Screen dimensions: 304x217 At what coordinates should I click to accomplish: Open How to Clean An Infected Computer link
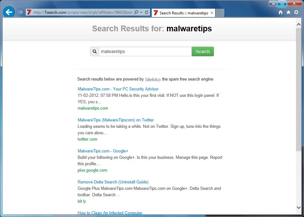(110, 213)
